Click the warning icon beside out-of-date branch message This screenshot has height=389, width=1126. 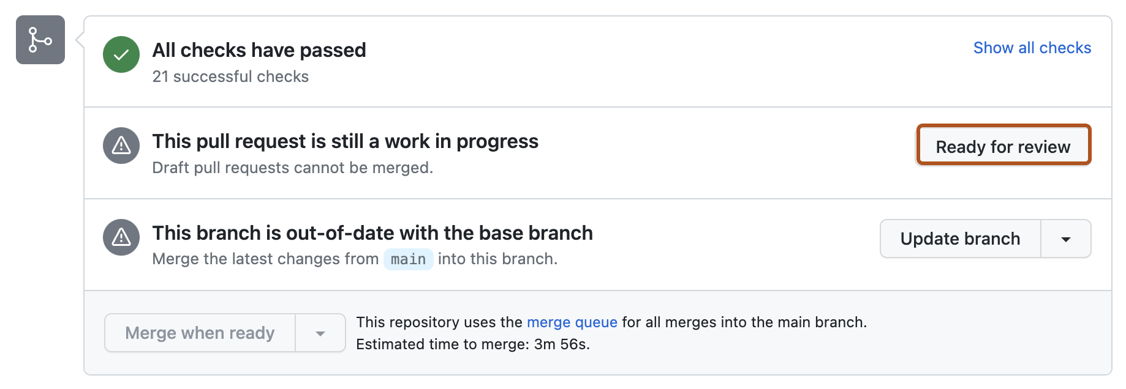coord(121,237)
